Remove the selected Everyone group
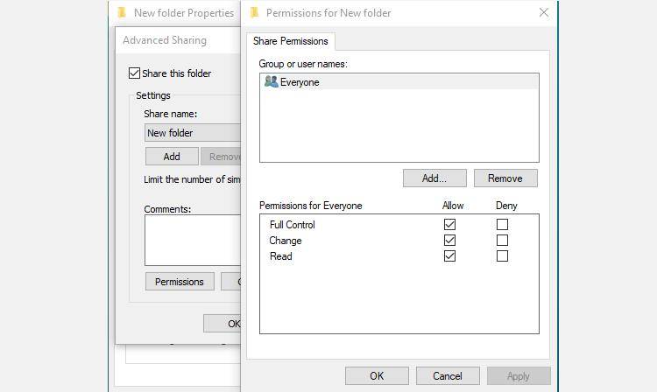This screenshot has height=392, width=657. pyautogui.click(x=505, y=178)
